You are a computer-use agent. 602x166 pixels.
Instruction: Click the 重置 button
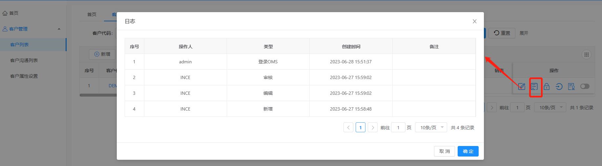pos(502,33)
